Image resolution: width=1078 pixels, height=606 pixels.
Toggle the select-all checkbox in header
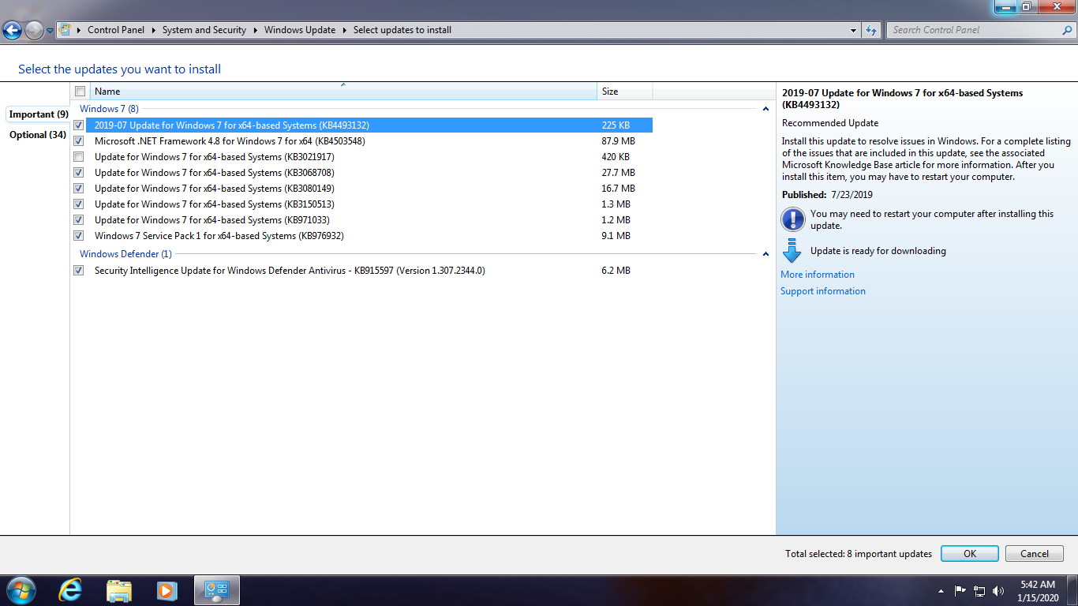click(80, 92)
